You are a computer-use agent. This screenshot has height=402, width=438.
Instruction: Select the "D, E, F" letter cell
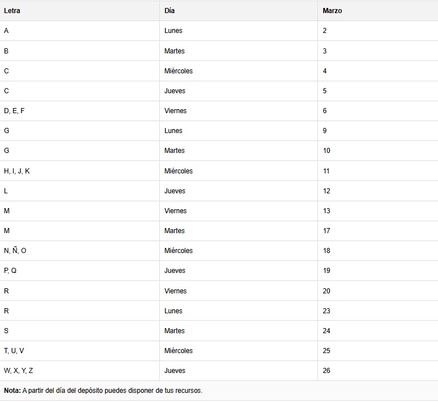14,111
